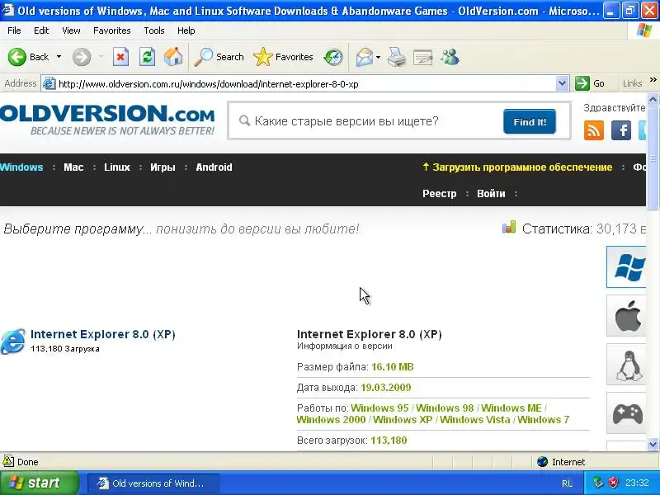660x495 pixels.
Task: Click the Mail envelope icon
Action: [365, 57]
